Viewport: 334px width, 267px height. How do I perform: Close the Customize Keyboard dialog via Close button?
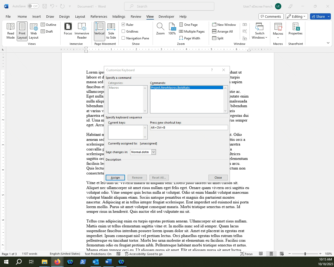click(x=218, y=178)
